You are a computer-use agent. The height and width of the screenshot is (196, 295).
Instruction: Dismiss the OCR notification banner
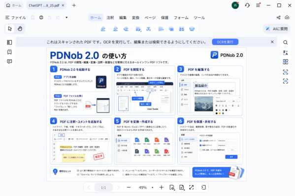click(272, 42)
